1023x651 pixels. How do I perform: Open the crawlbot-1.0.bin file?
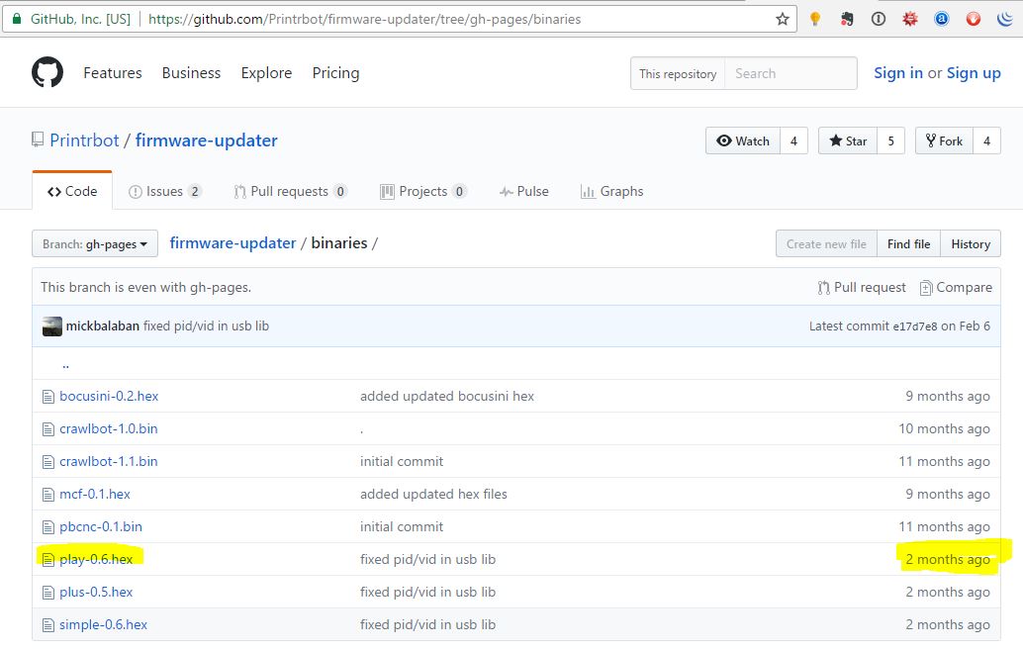click(108, 428)
